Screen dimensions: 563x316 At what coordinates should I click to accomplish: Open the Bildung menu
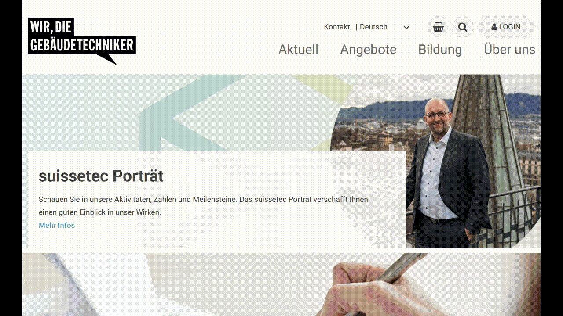(x=440, y=50)
